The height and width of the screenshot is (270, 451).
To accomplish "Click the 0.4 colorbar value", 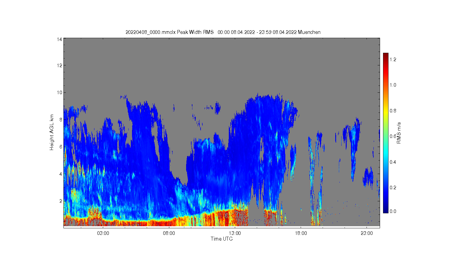I will [x=393, y=162].
